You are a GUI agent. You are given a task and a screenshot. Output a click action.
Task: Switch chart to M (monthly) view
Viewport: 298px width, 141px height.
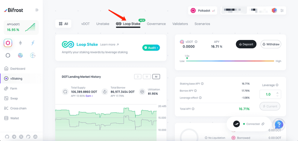(x=156, y=77)
